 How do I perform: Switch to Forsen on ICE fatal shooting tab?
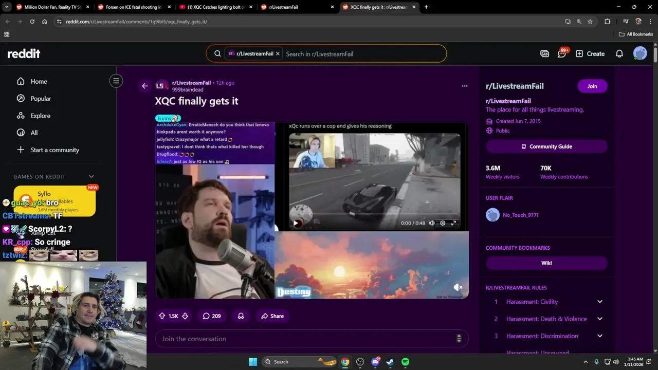134,7
